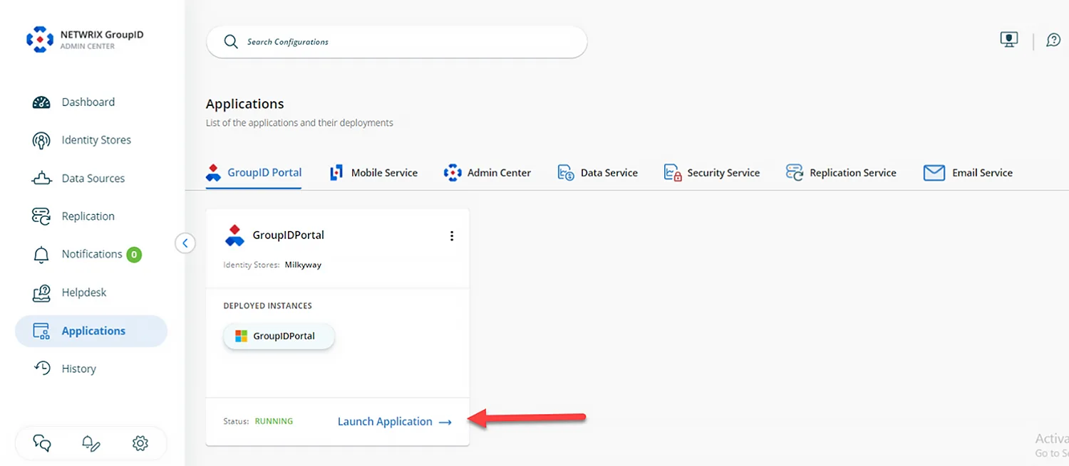This screenshot has width=1069, height=466.
Task: Open the settings gear icon
Action: point(140,444)
